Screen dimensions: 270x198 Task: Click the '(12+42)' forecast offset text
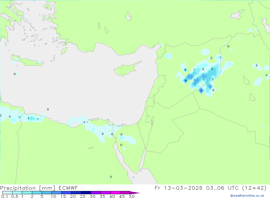point(254,188)
